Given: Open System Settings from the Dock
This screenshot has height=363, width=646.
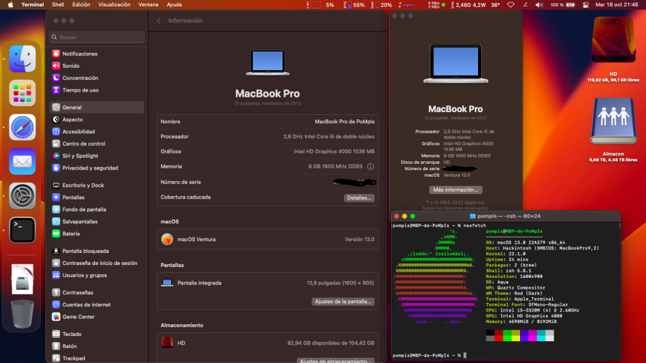Looking at the screenshot, I should point(22,195).
